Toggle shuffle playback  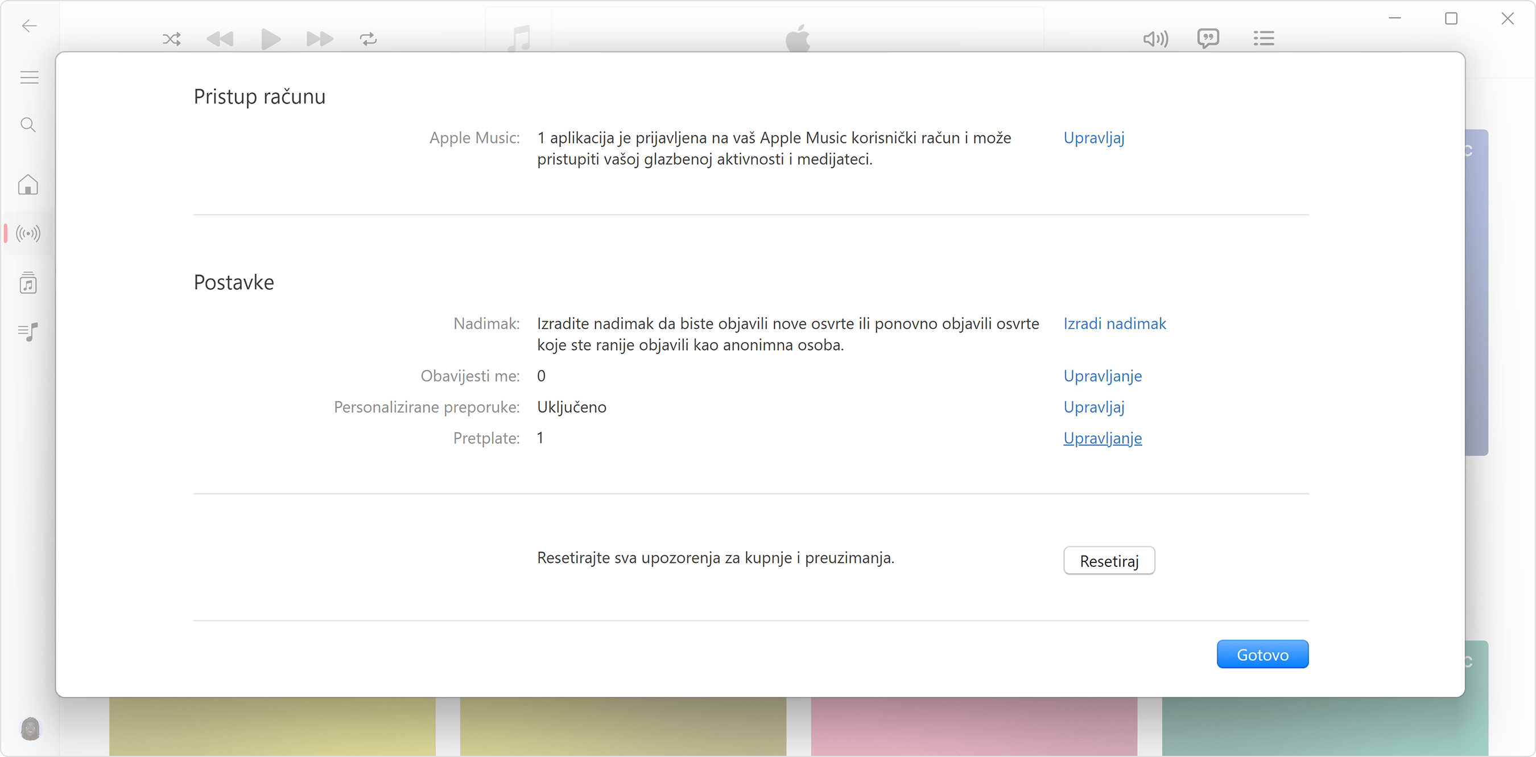click(171, 39)
